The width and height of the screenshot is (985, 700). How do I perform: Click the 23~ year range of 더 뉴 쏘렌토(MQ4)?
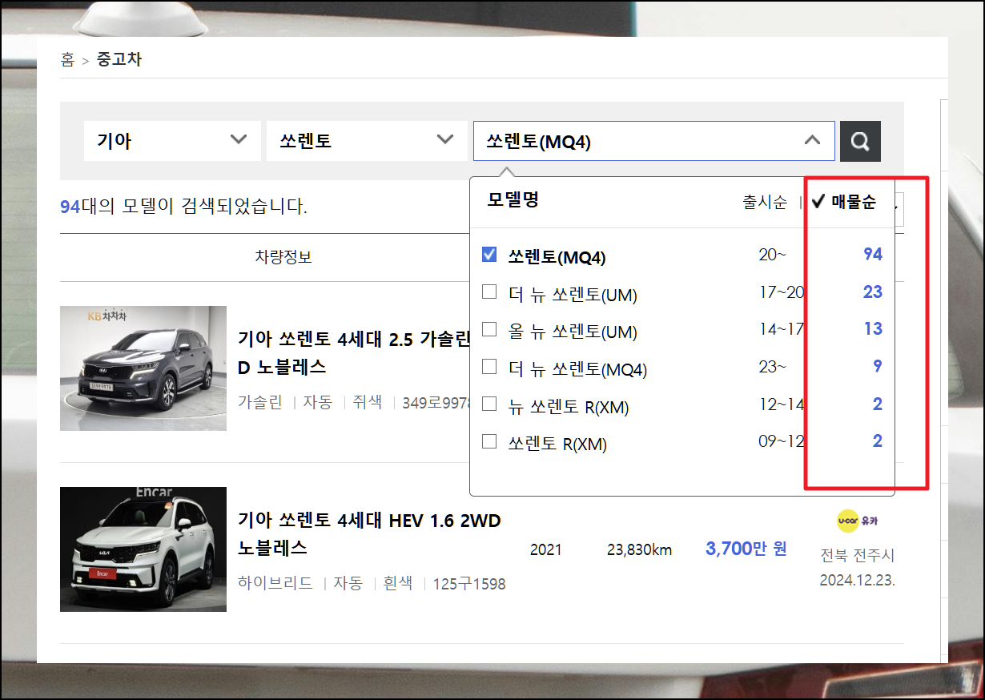pos(773,367)
